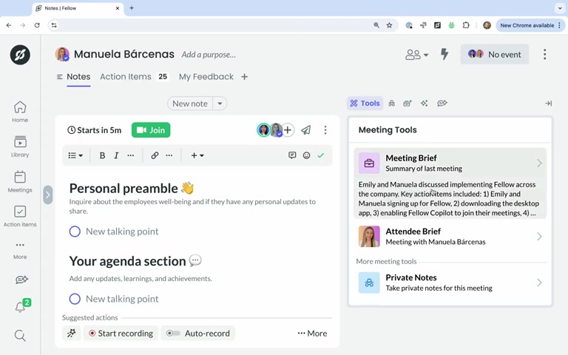Open the More sidebar menu

(x=20, y=250)
